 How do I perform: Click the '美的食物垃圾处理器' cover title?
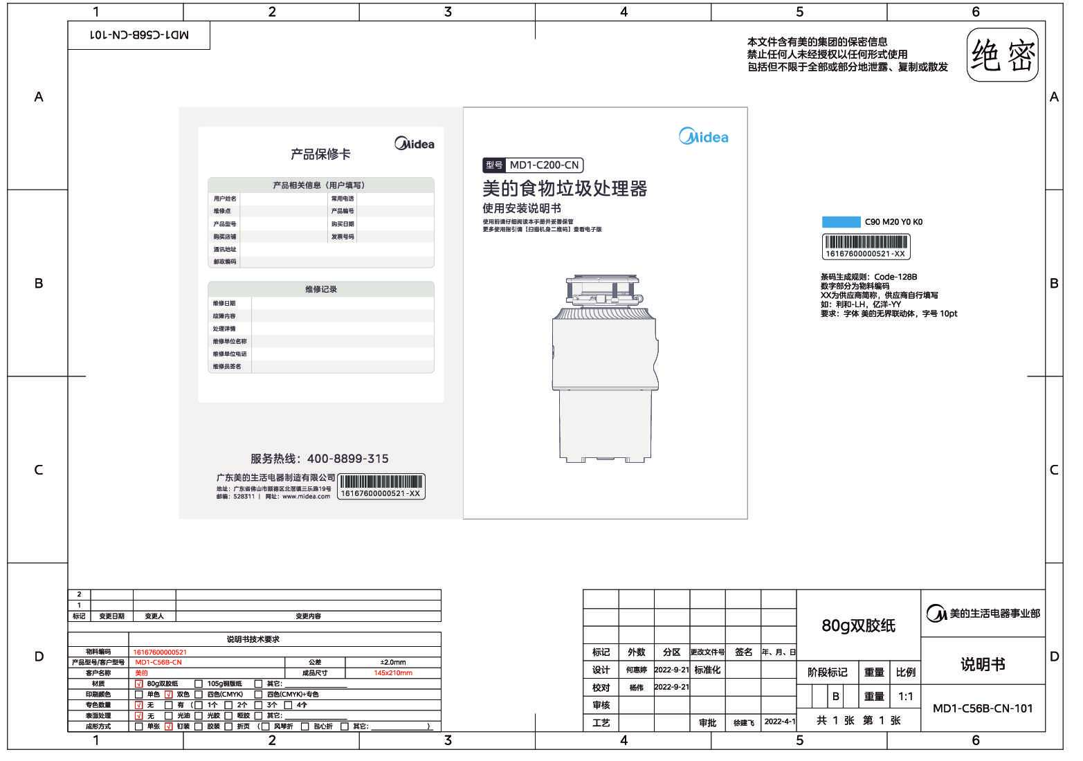point(565,189)
